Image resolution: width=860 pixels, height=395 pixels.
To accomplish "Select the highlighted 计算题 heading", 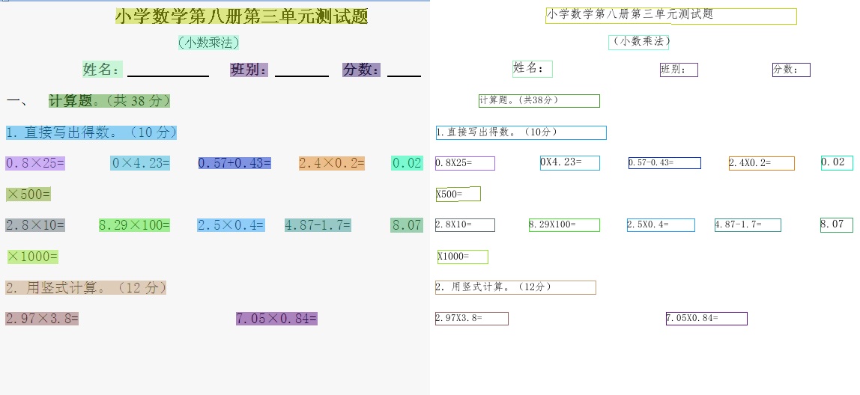I will pyautogui.click(x=109, y=100).
